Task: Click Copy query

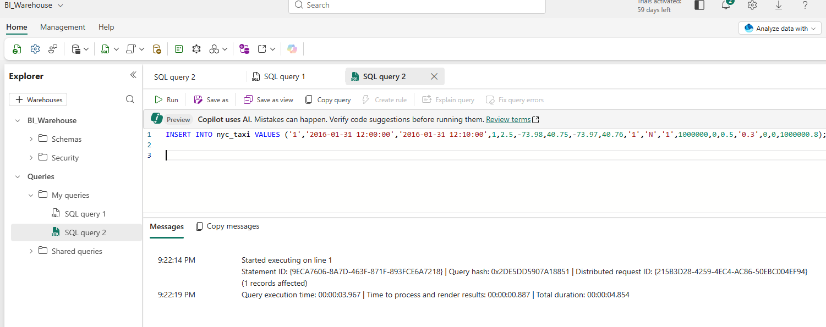Action: tap(328, 100)
